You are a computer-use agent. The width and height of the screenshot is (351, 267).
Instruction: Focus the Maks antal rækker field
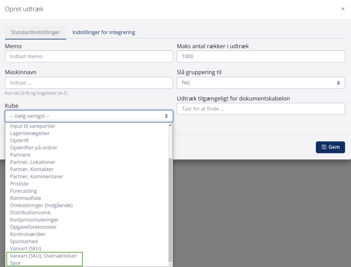pos(260,56)
